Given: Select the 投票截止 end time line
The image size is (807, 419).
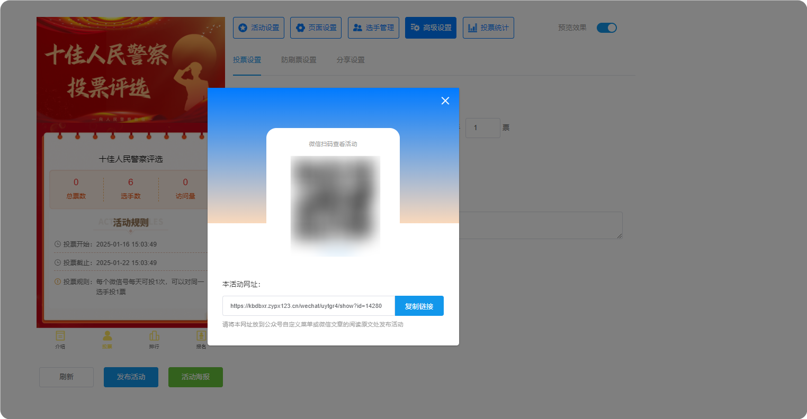Looking at the screenshot, I should point(105,262).
